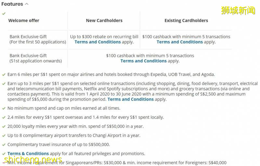
Task: Collapse the Features section chevron
Action: click(27, 4)
